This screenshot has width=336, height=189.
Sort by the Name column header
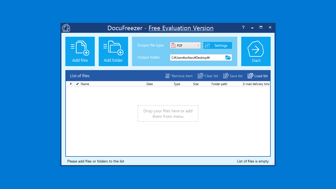[x=113, y=84]
